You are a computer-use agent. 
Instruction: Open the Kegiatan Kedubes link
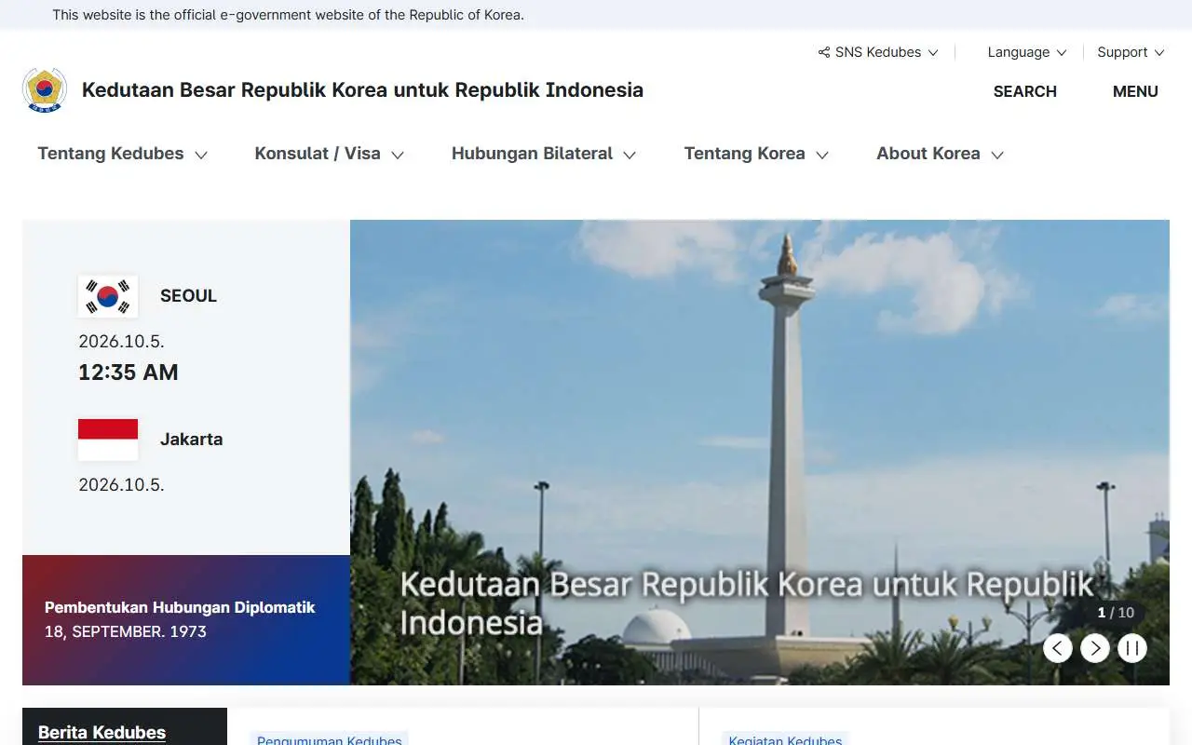pyautogui.click(x=785, y=739)
